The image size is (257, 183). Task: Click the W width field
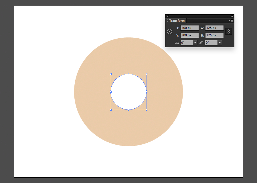point(214,28)
